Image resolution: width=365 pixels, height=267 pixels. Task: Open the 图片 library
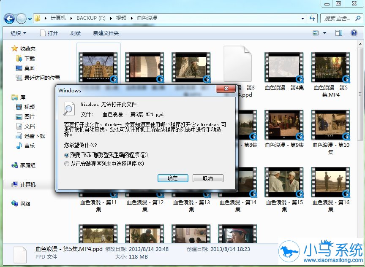25,117
